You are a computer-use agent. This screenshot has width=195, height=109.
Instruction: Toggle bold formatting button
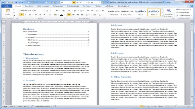click(x=22, y=15)
